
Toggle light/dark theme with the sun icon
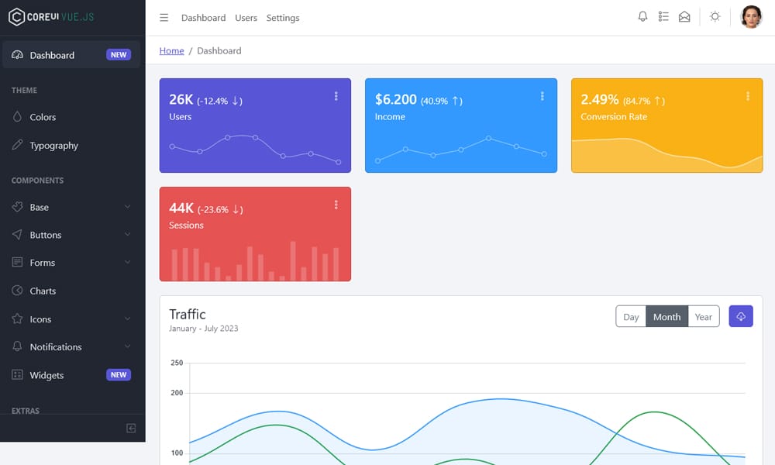715,16
